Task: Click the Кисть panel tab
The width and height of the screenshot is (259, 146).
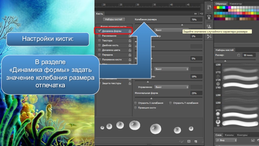Action: (x=99, y=14)
